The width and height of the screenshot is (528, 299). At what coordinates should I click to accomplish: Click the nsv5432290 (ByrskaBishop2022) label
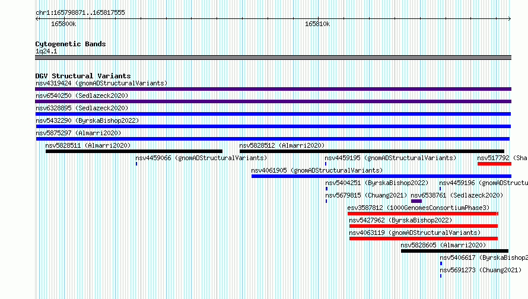tap(87, 120)
